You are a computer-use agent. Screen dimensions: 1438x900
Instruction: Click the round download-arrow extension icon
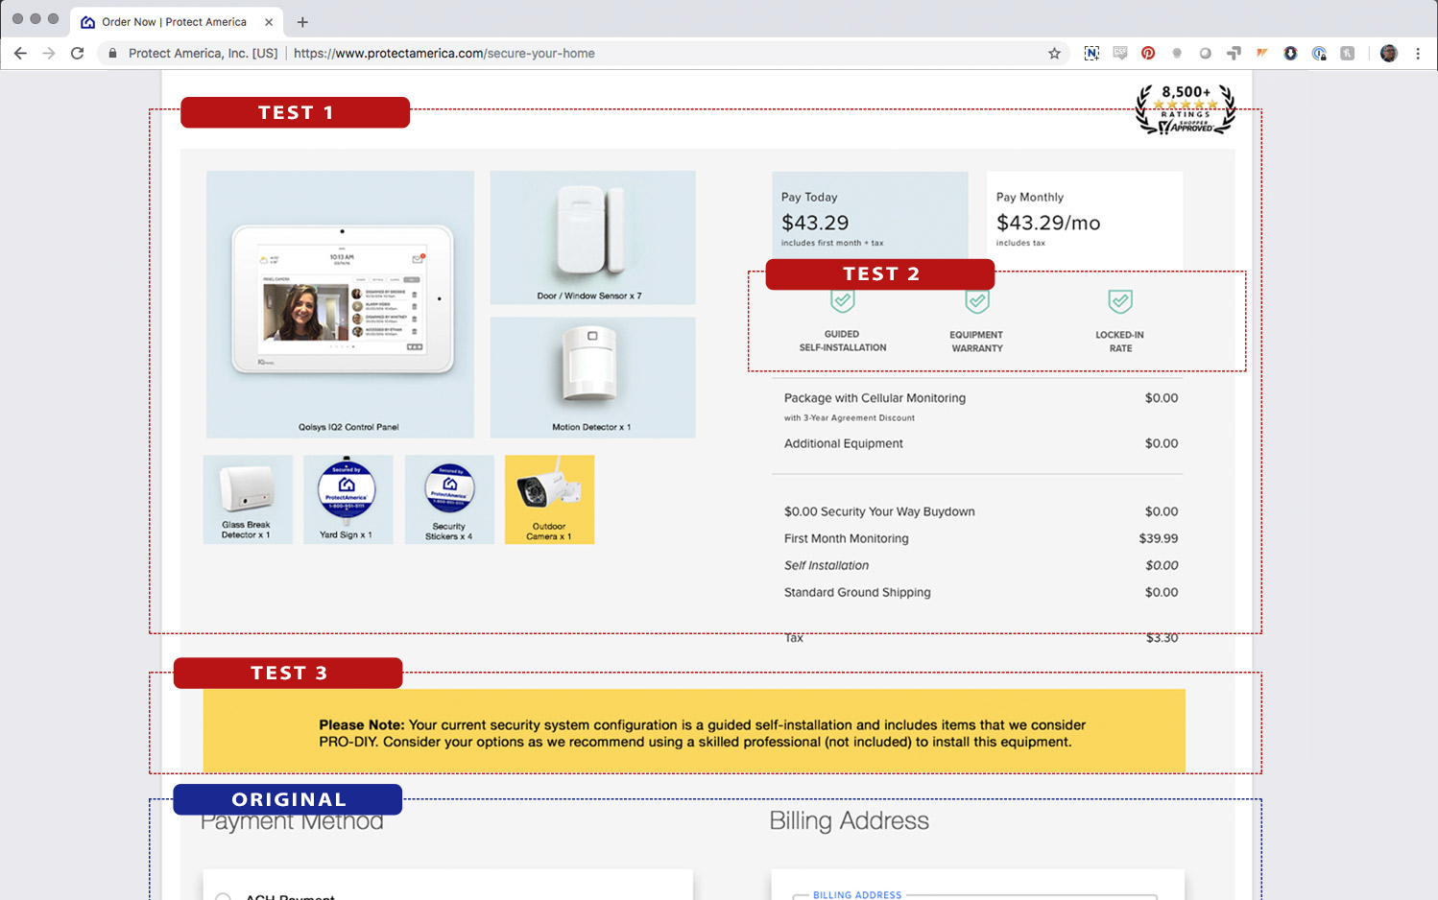(1290, 54)
